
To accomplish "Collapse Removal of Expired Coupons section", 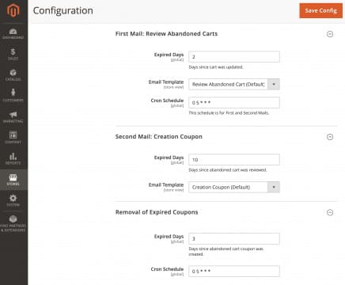I will point(330,212).
